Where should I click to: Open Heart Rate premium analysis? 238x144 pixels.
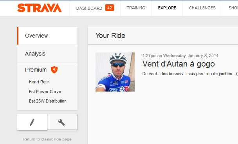(39, 82)
